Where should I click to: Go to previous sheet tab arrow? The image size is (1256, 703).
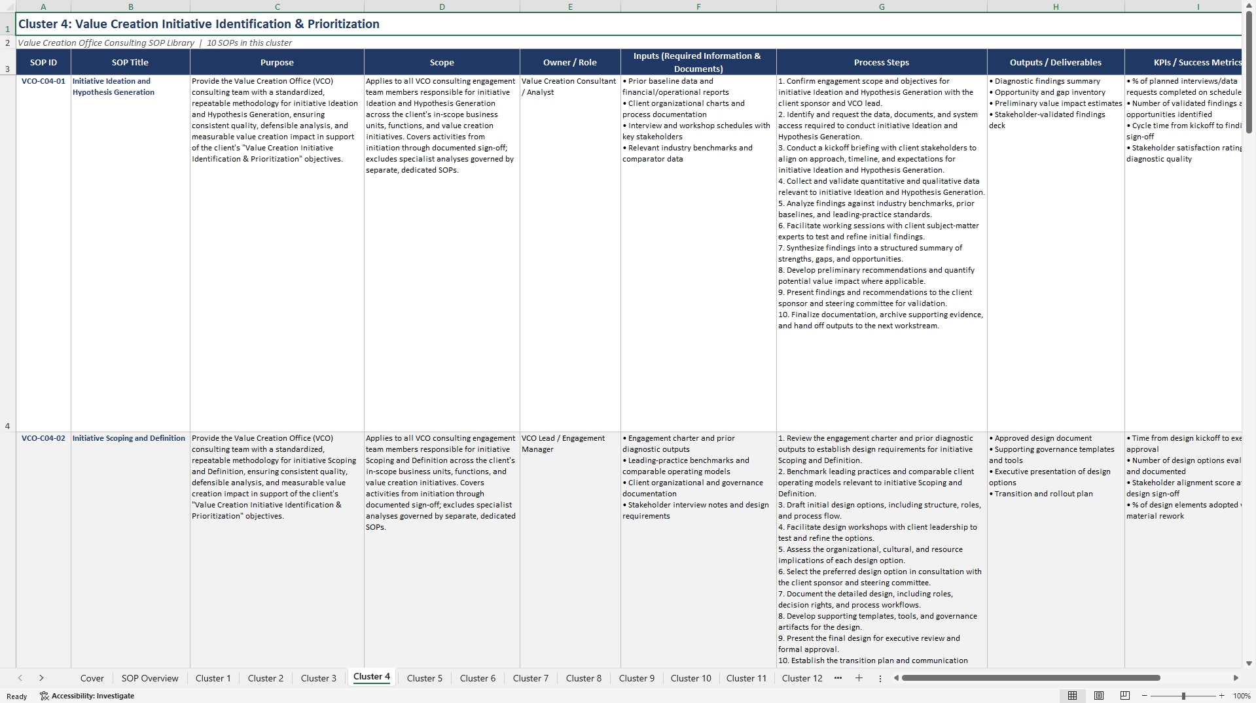(x=20, y=678)
